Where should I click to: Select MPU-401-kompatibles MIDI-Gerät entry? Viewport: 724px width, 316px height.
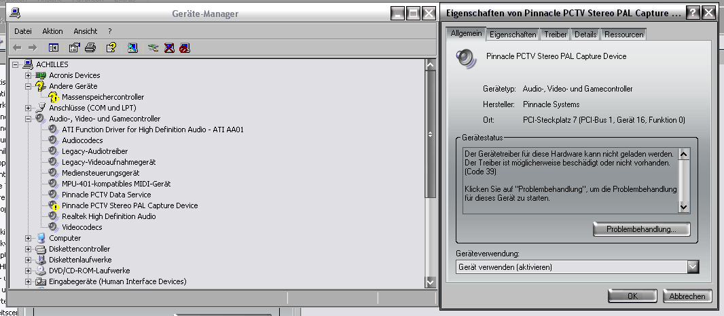(116, 184)
